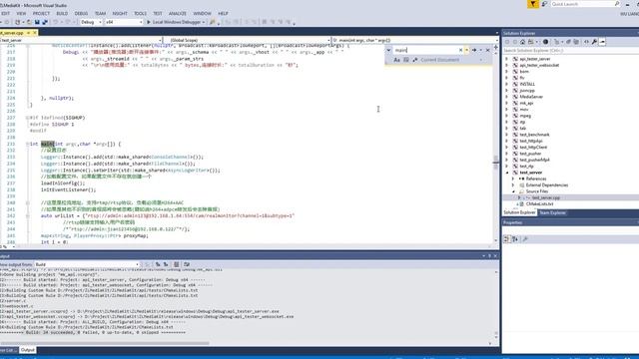Expand the api_tester_server project
This screenshot has height=359, width=639.
click(x=507, y=59)
